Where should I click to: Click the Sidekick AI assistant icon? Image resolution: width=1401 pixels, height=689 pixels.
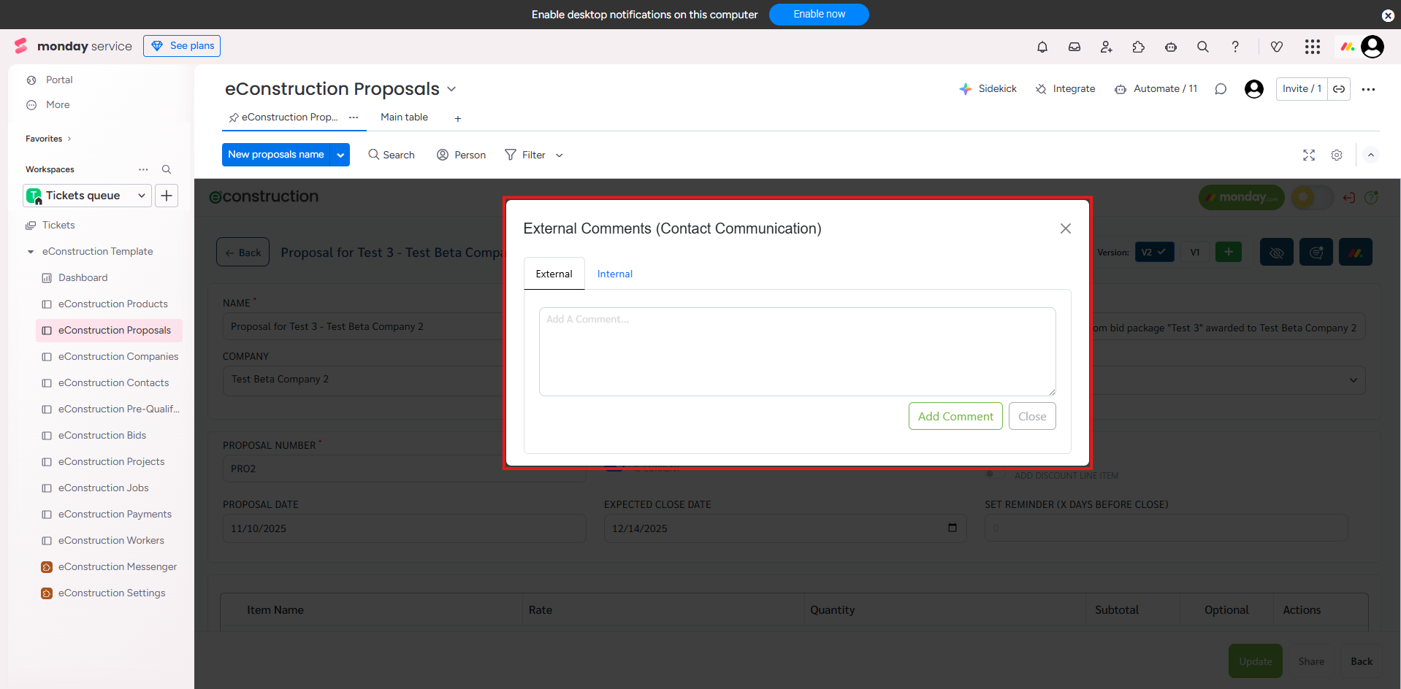click(x=966, y=89)
